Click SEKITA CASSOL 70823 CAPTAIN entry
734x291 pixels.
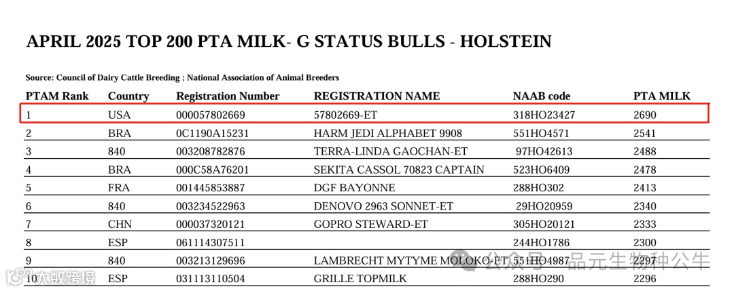coord(399,170)
